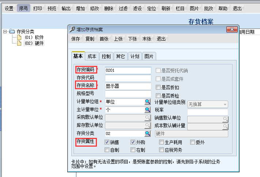
Task: Enable the 在制 checkbox
Action: pyautogui.click(x=133, y=150)
